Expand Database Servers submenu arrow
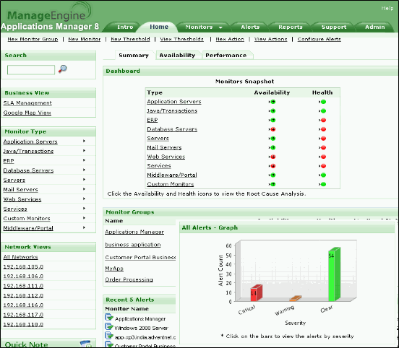 pos(84,170)
